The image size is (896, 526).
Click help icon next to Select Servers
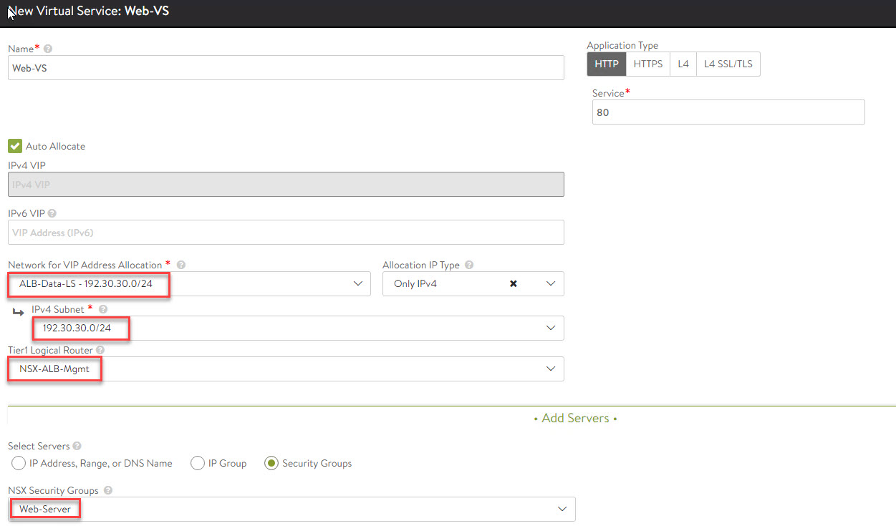click(77, 446)
